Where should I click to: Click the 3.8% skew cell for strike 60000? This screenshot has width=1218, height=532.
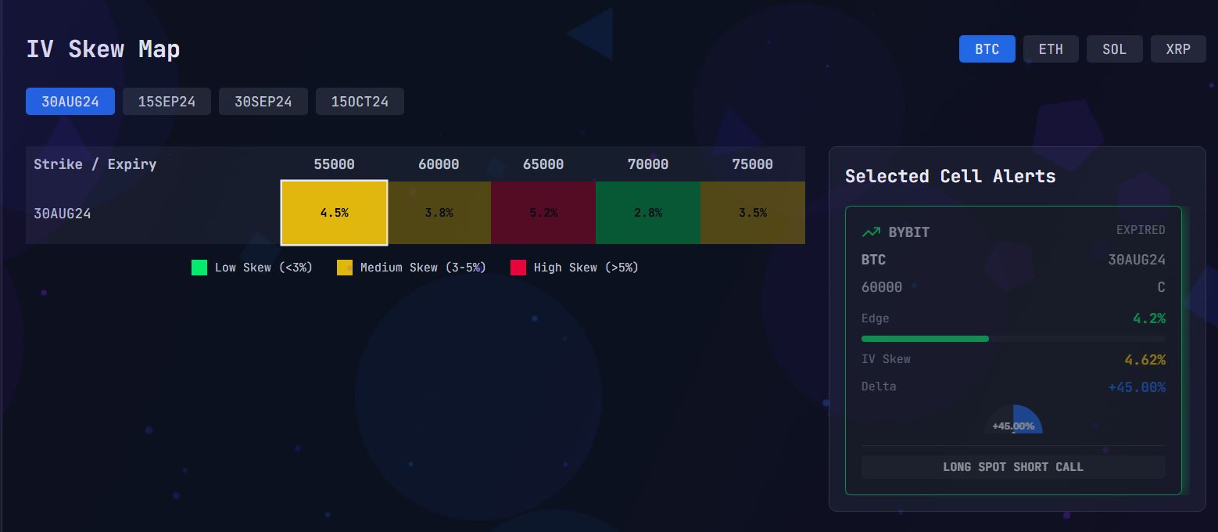point(439,213)
